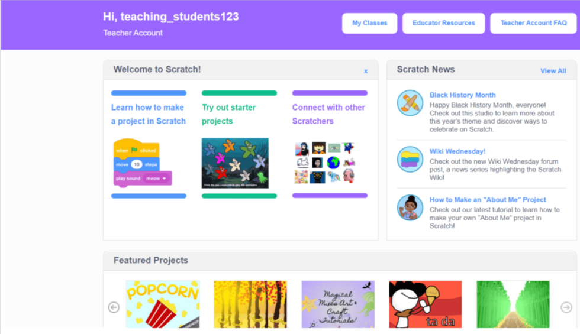Open 'Learn how to make a project in Scratch' link
580x334 pixels.
[x=149, y=114]
